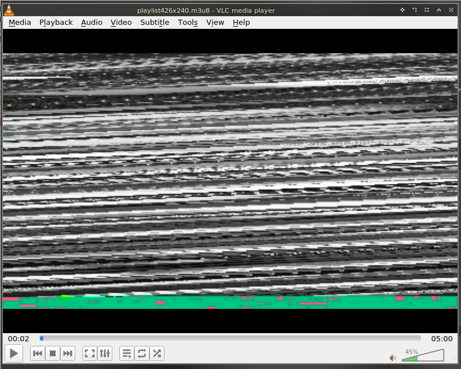The width and height of the screenshot is (461, 369).
Task: Click the video display area
Action: 230,181
